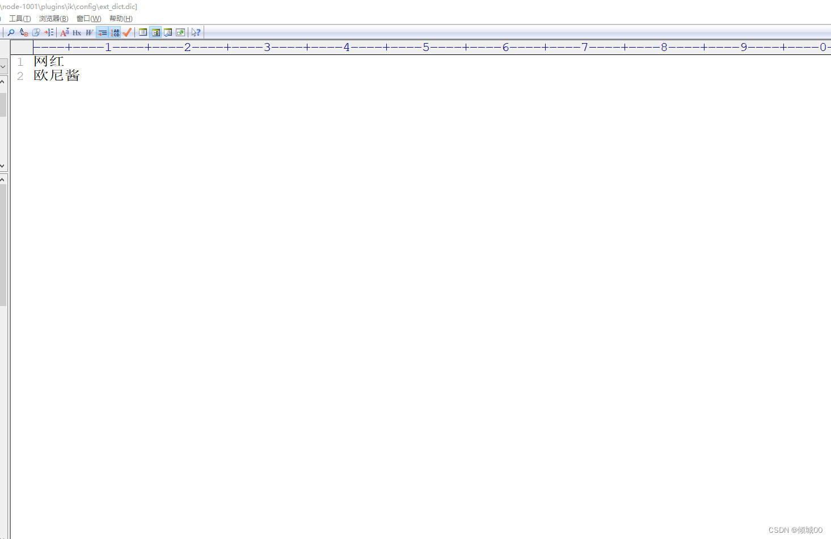The width and height of the screenshot is (831, 539).
Task: Click line number 1 in the gutter
Action: tap(20, 62)
